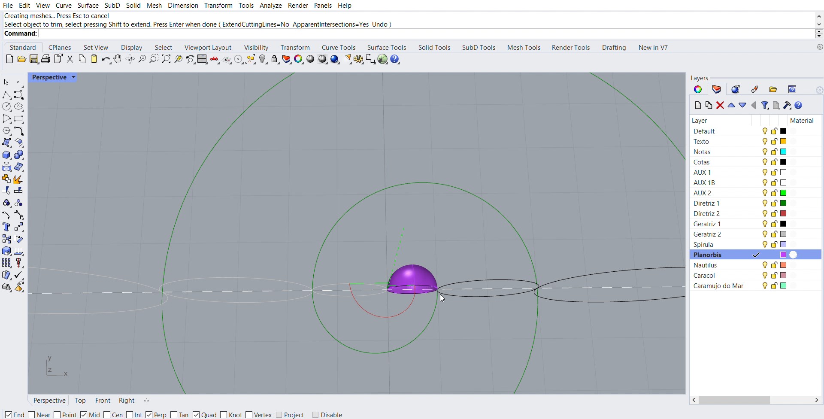Select the Box solid tool
This screenshot has height=419, width=824.
(6, 155)
